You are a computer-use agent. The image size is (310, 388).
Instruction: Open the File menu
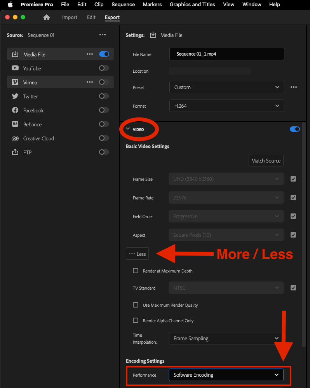(65, 4)
